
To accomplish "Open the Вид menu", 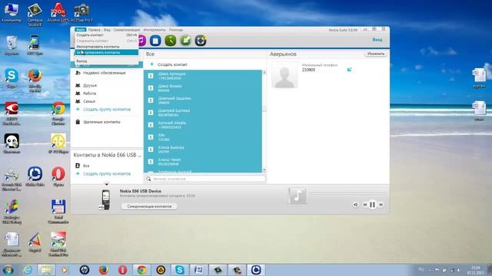I will 107,30.
